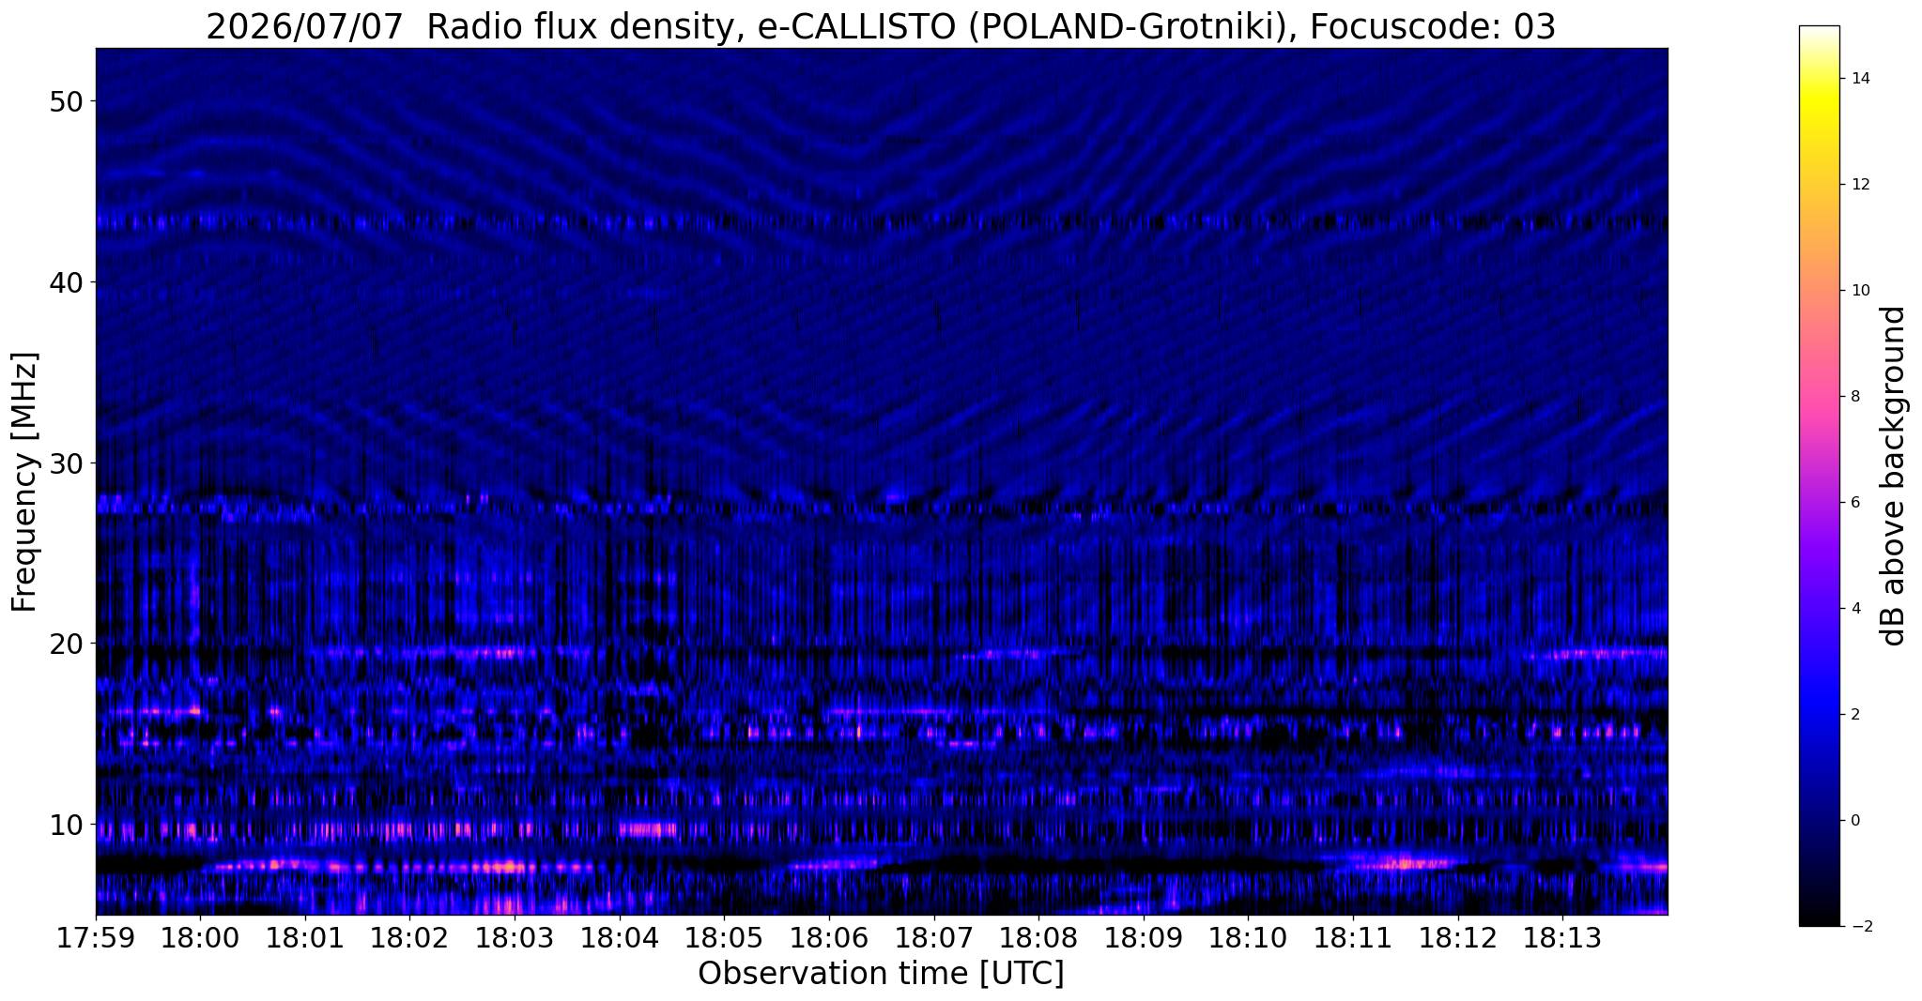Click the 17:59 start time label
Image resolution: width=1922 pixels, height=1001 pixels.
(x=96, y=937)
